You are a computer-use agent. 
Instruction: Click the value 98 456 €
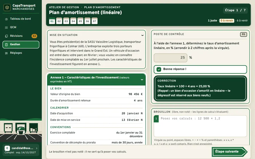coord(135,94)
